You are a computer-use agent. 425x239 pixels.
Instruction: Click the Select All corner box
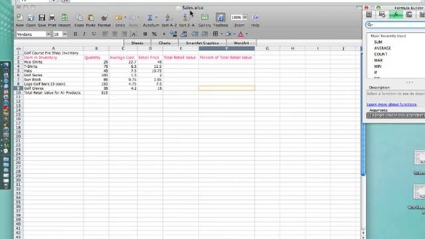(x=19, y=48)
